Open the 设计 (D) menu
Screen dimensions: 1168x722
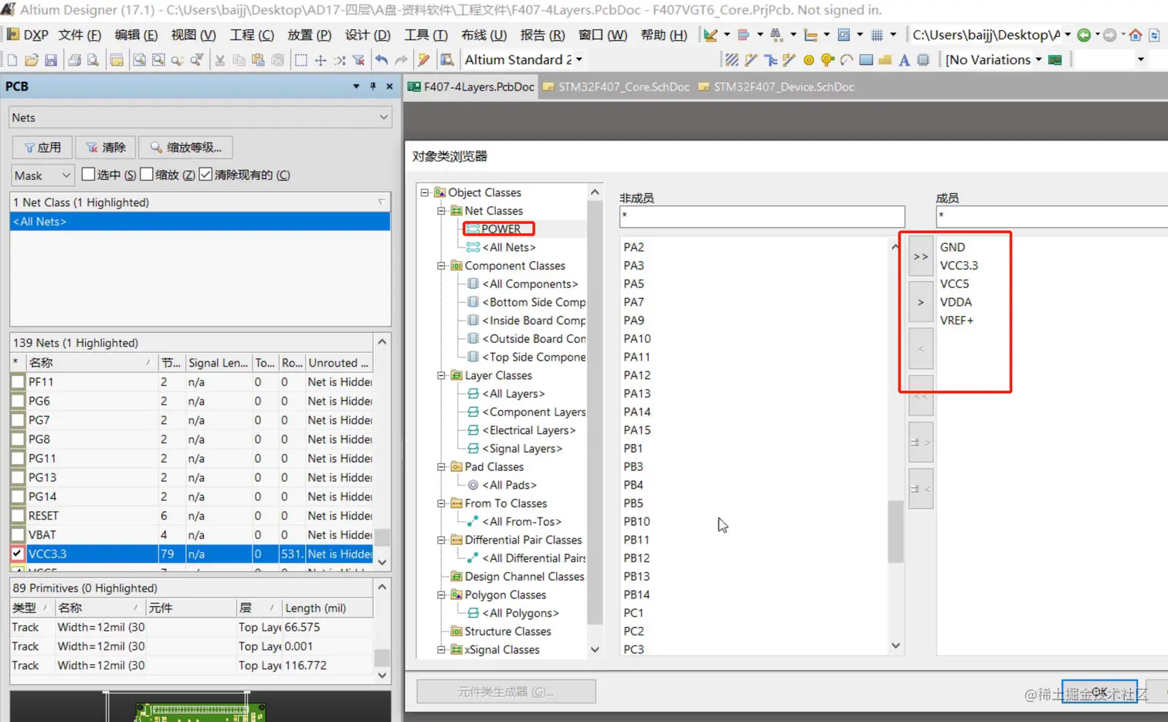[368, 35]
